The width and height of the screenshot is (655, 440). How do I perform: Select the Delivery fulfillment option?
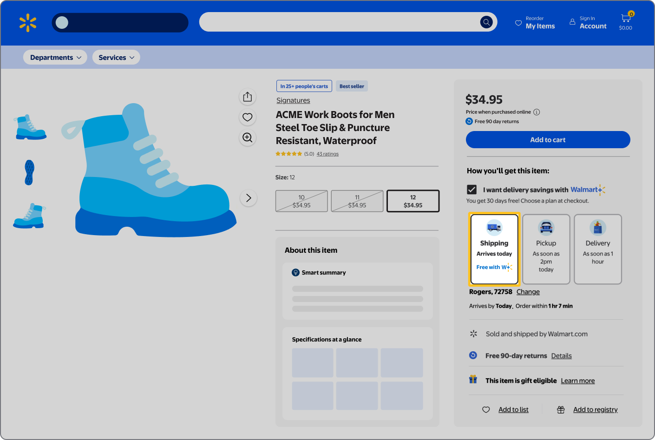click(x=597, y=249)
